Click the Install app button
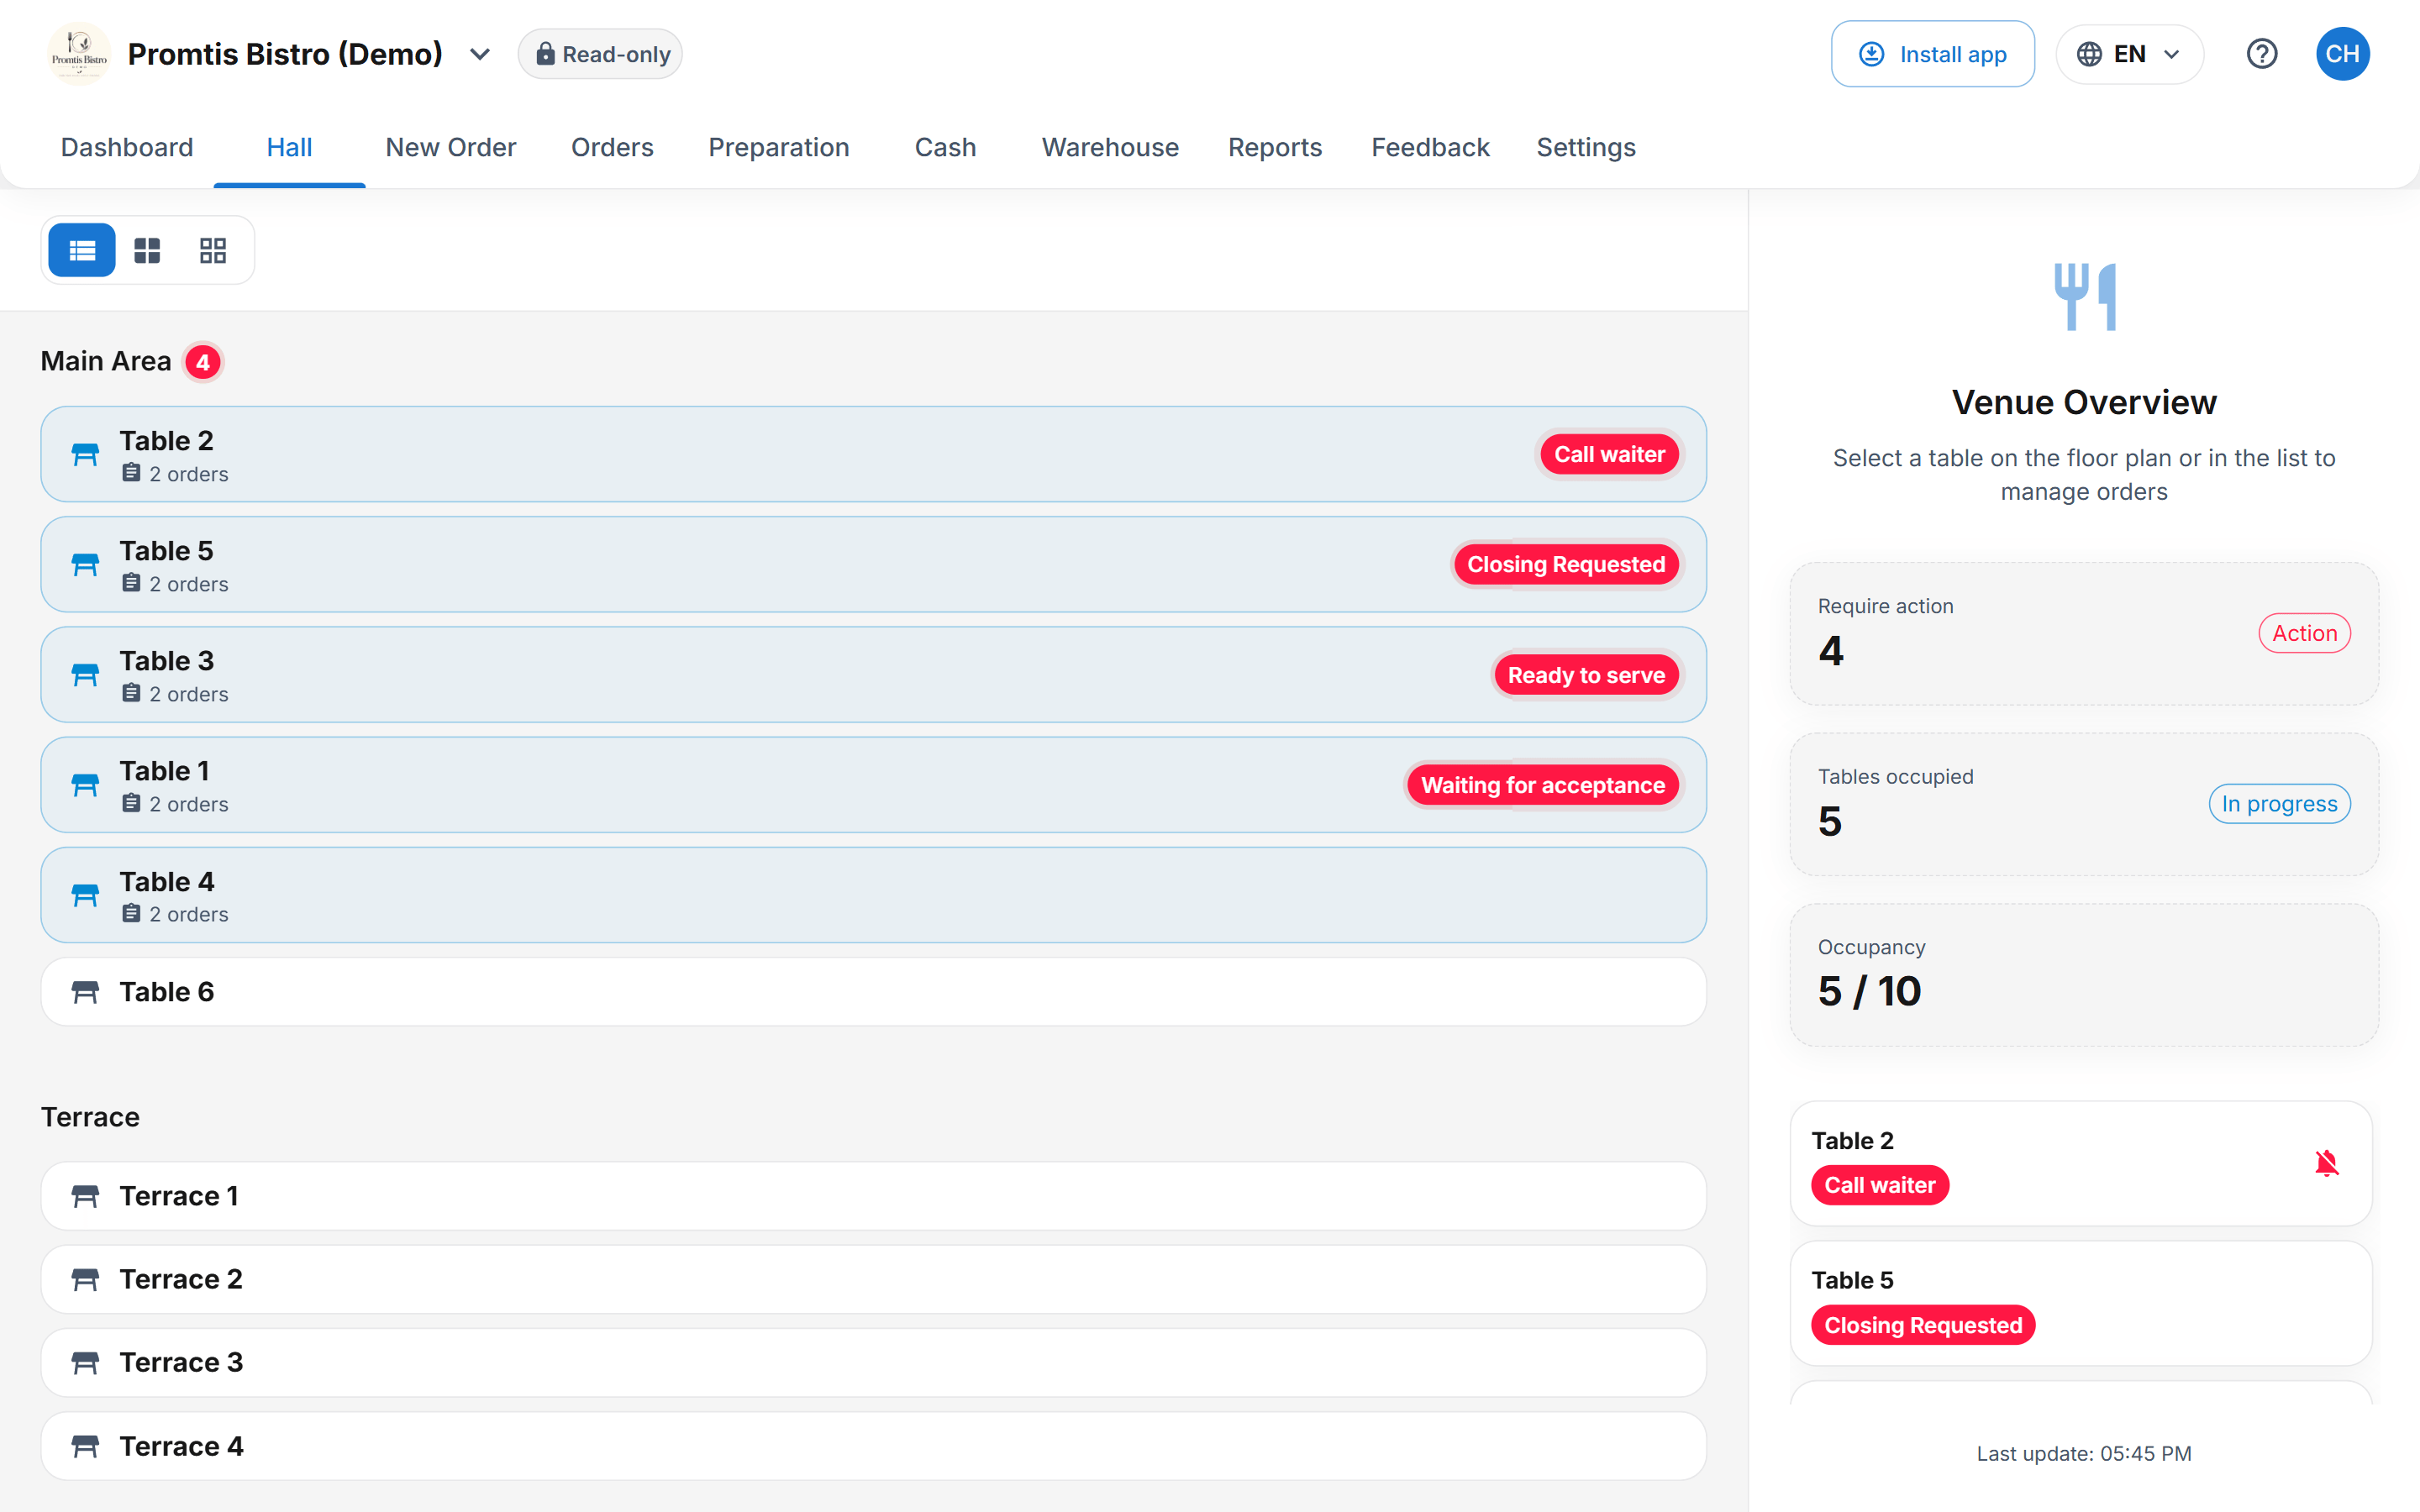 [x=1932, y=54]
